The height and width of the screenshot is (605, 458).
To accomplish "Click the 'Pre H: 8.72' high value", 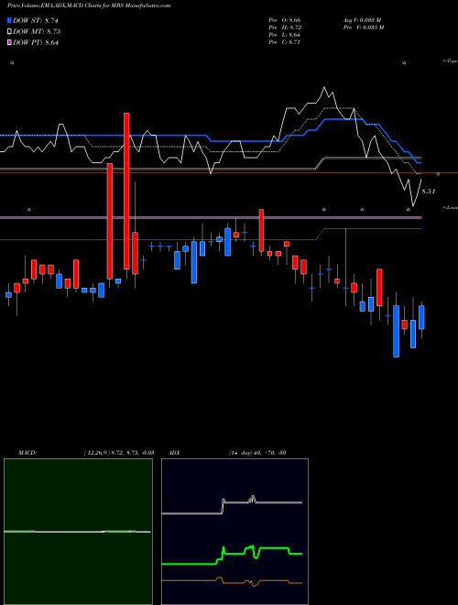I will [285, 27].
